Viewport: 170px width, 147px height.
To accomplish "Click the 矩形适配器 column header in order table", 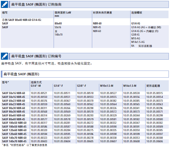I will point(153,86).
